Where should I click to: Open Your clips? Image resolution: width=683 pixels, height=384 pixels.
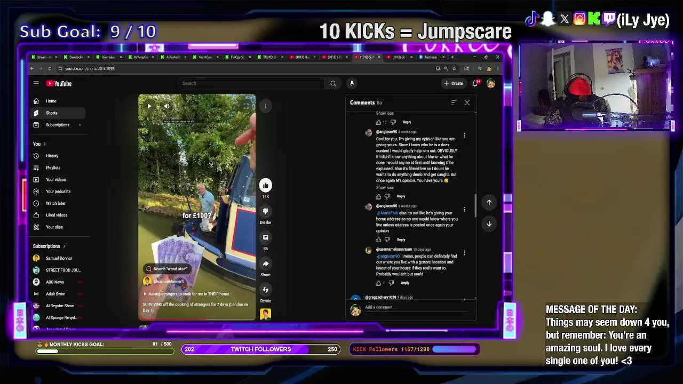coord(57,227)
